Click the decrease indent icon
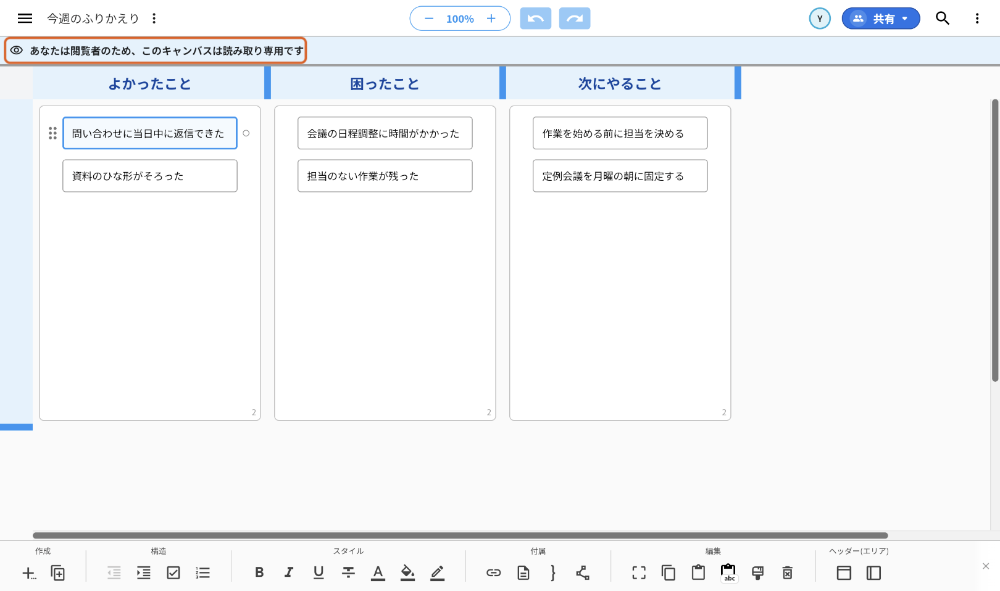Image resolution: width=1000 pixels, height=591 pixels. (x=114, y=573)
